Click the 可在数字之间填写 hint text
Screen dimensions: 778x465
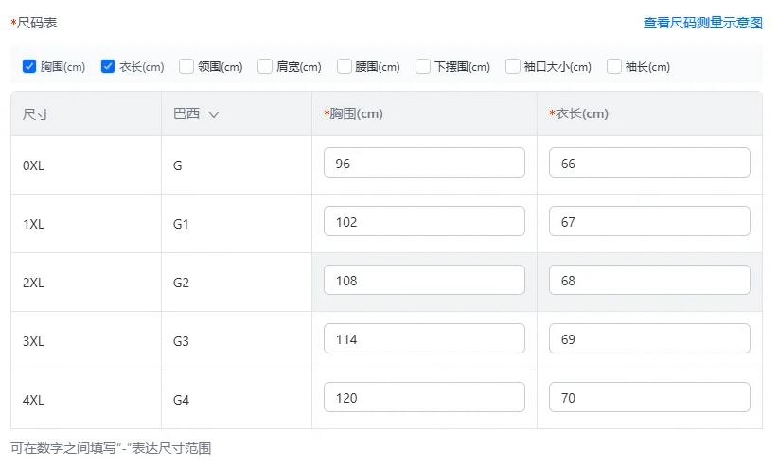coord(111,448)
